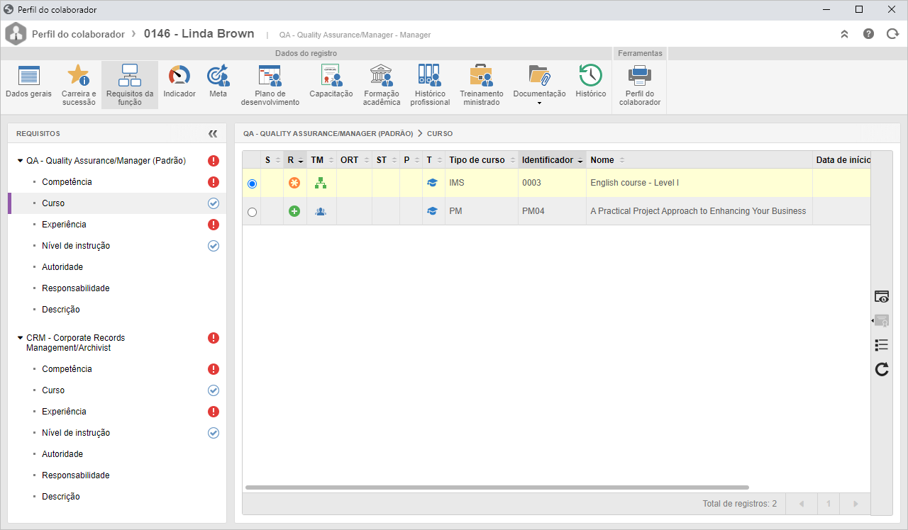Sort by the S column header
This screenshot has height=530, width=908.
(x=272, y=160)
